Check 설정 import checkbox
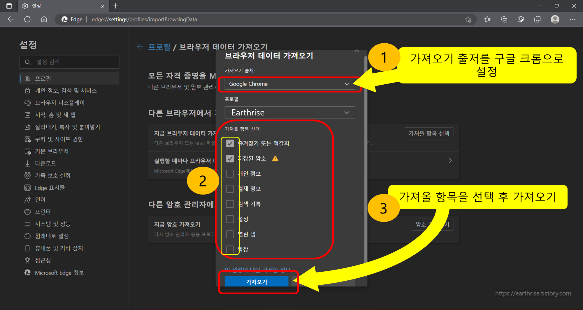Screen dimensions: 583x310 [x=230, y=219]
